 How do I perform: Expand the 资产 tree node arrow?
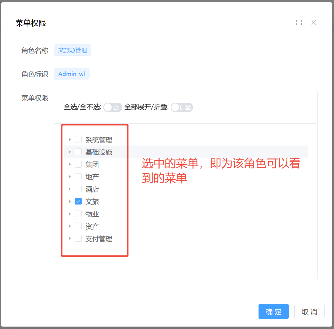70,226
